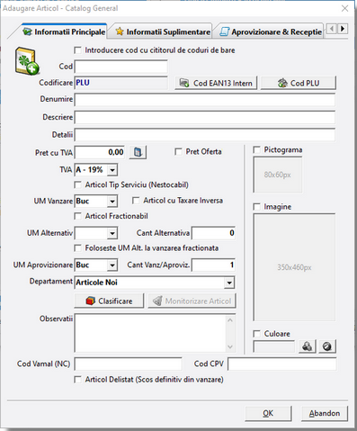The image size is (357, 431).
Task: Focus the Cod Vamal (NC) field
Action: click(128, 364)
